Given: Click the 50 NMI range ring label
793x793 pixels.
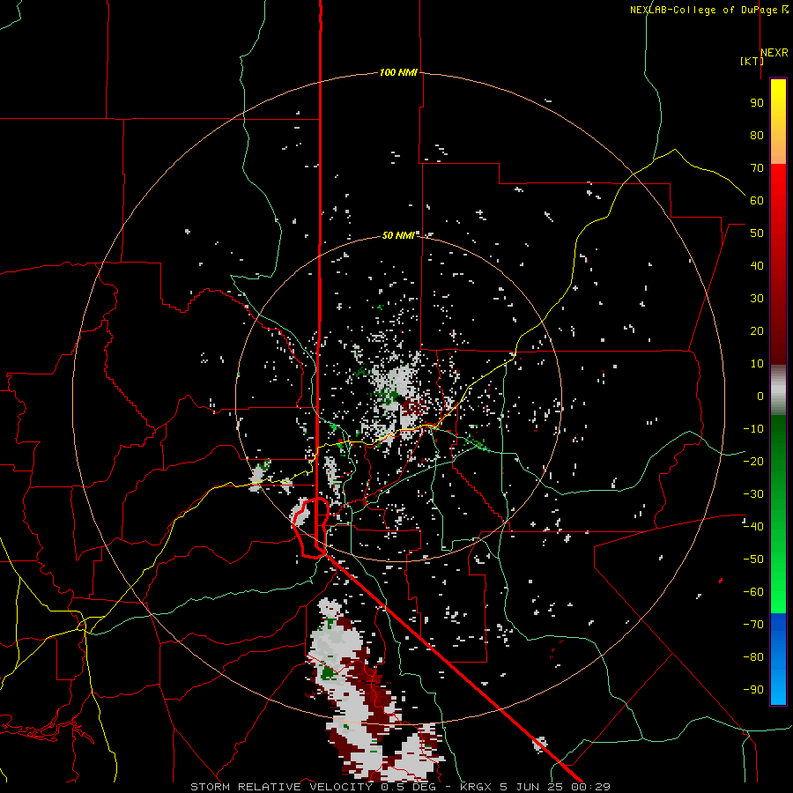Looking at the screenshot, I should pyautogui.click(x=398, y=235).
